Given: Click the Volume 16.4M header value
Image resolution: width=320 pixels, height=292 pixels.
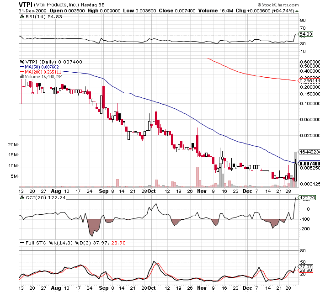Looking at the screenshot, I should (215, 11).
